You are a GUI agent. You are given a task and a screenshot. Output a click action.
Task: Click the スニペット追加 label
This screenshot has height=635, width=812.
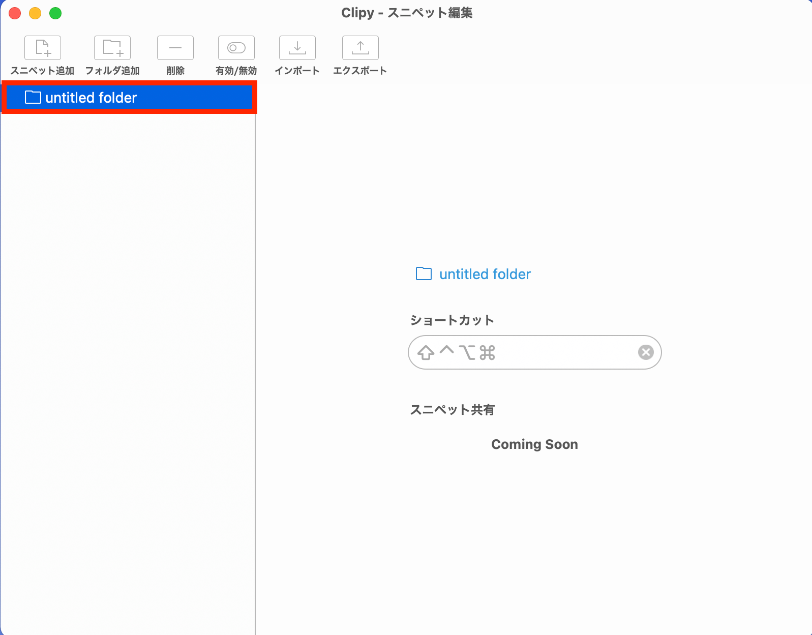[x=43, y=71]
